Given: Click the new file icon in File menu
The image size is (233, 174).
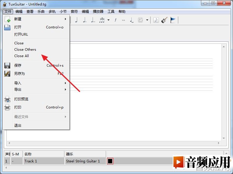Looking at the screenshot, I should click(8, 19).
